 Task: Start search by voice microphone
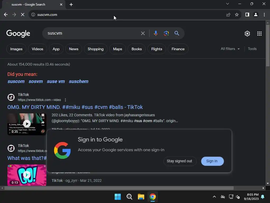(x=156, y=33)
